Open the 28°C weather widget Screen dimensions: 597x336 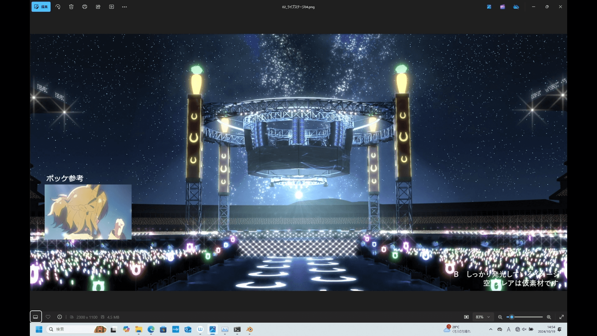pos(457,329)
